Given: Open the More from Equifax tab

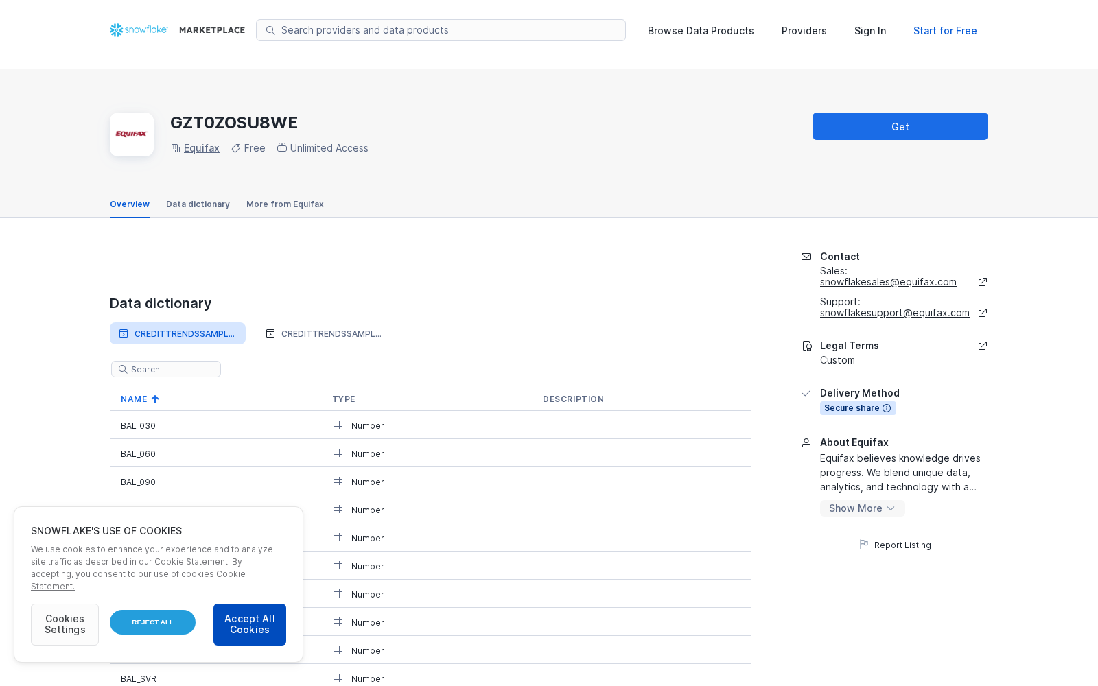Looking at the screenshot, I should point(285,204).
